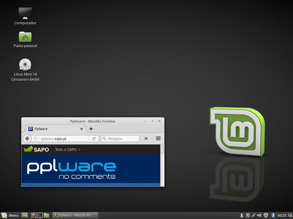The width and height of the screenshot is (293, 219).
Task: Open the Bluetooth tray icon
Action: coord(273,215)
